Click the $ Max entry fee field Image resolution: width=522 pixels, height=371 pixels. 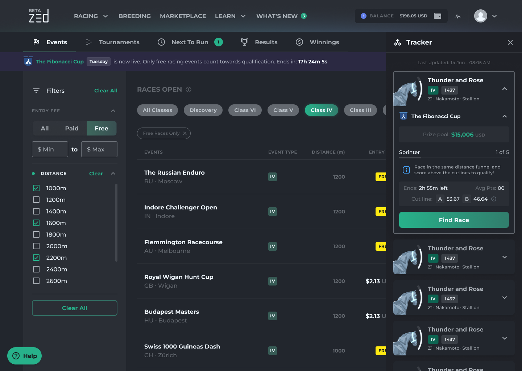coord(99,149)
